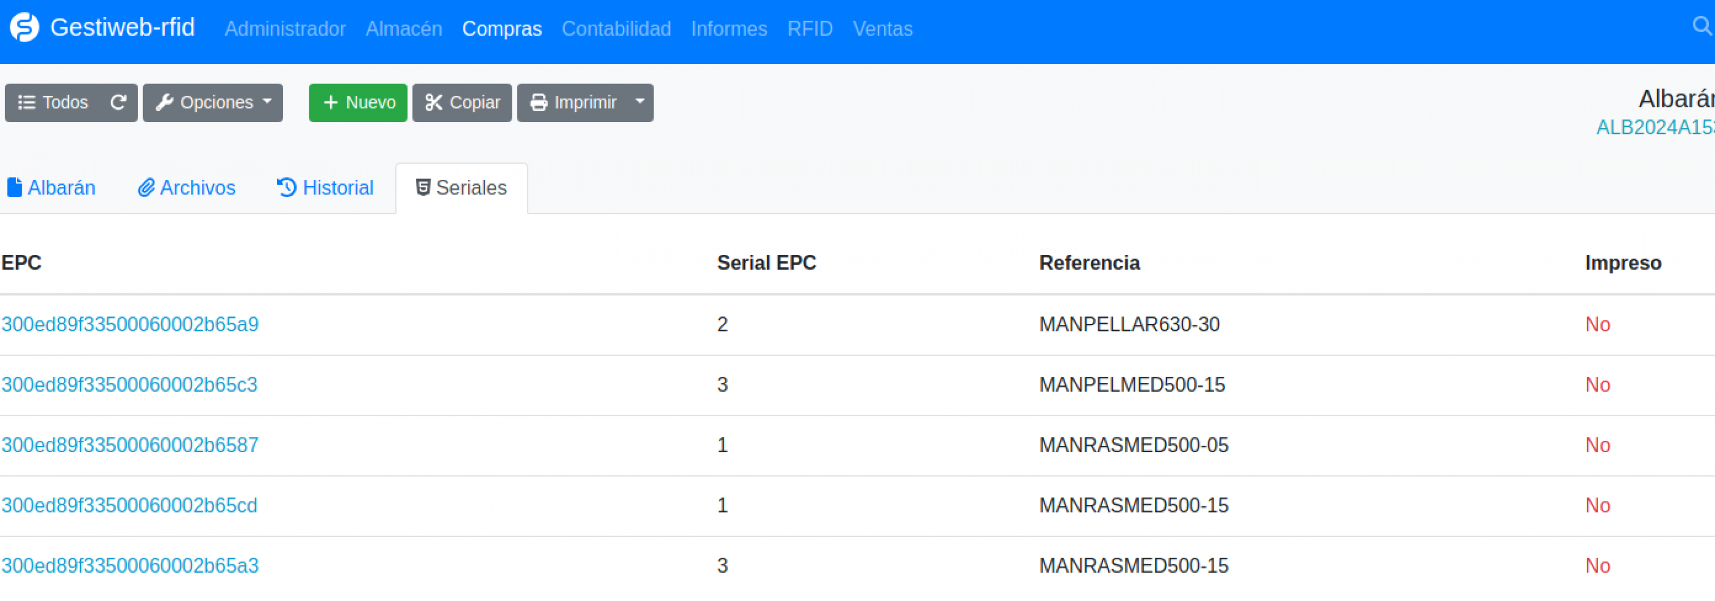Open the ALB2024A15 albarán code link
Screen dimensions: 1715x601
click(1655, 127)
